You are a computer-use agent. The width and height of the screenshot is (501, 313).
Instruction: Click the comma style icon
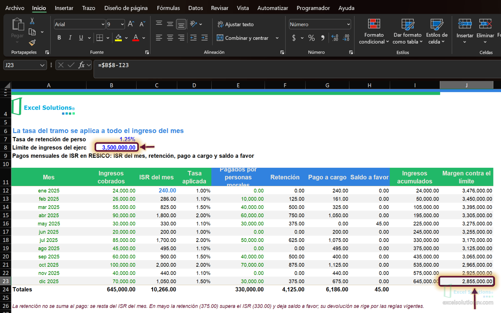pyautogui.click(x=323, y=38)
